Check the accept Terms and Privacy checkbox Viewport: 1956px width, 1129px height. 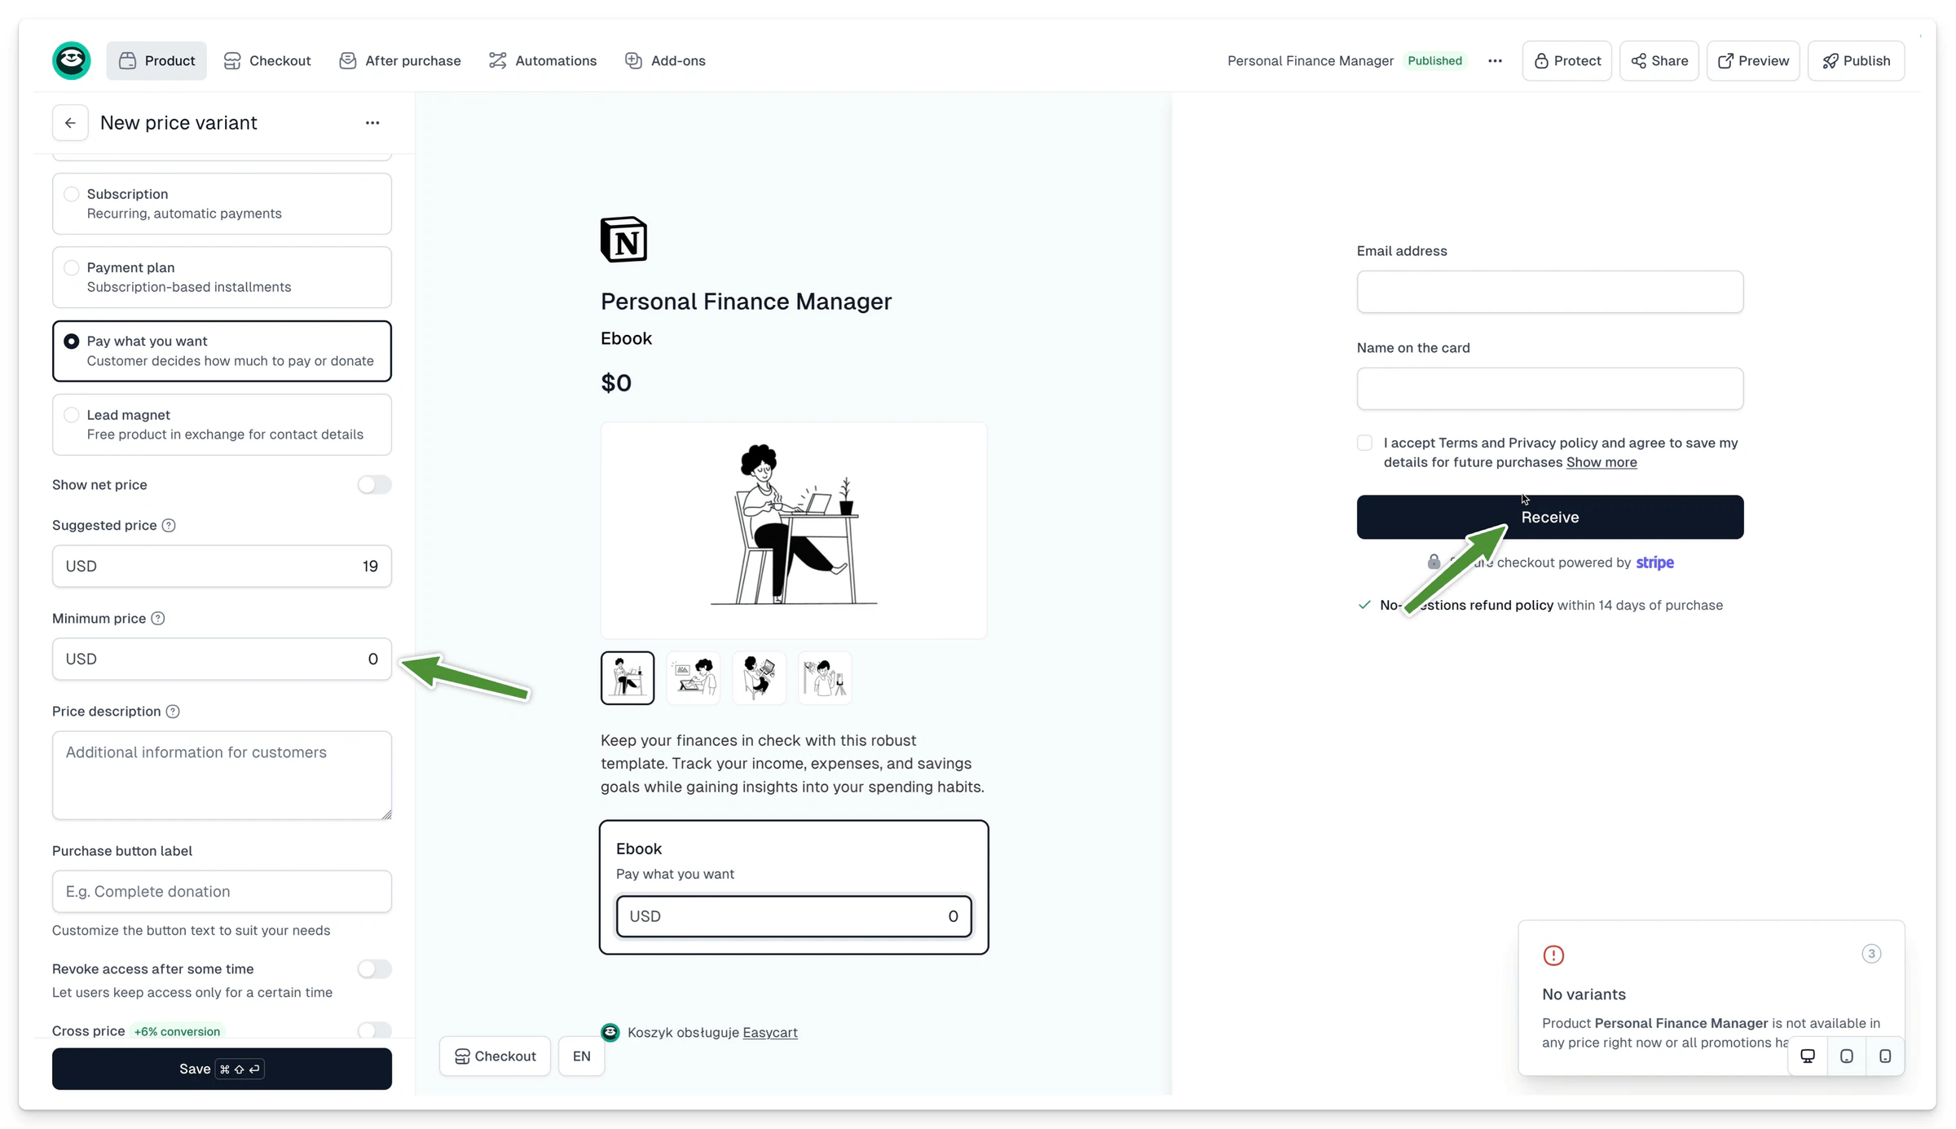(x=1364, y=443)
